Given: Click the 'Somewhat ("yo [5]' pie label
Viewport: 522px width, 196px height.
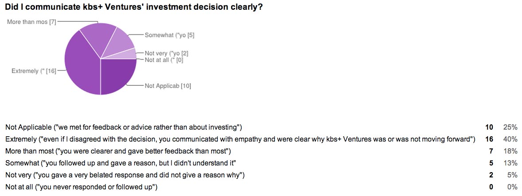Looking at the screenshot, I should point(169,35).
